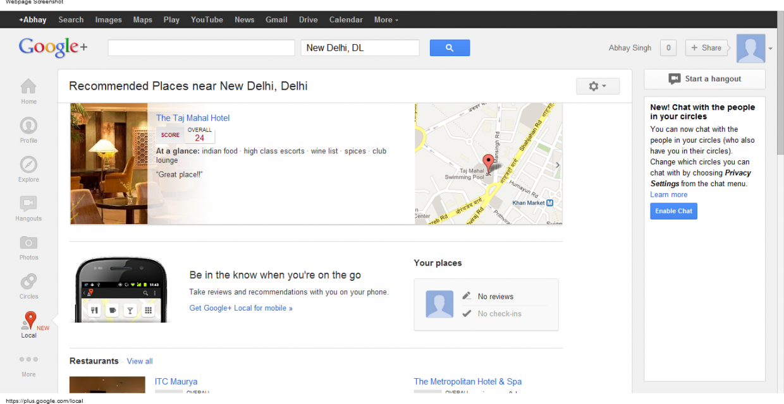Open Circles in the sidebar

point(28,282)
